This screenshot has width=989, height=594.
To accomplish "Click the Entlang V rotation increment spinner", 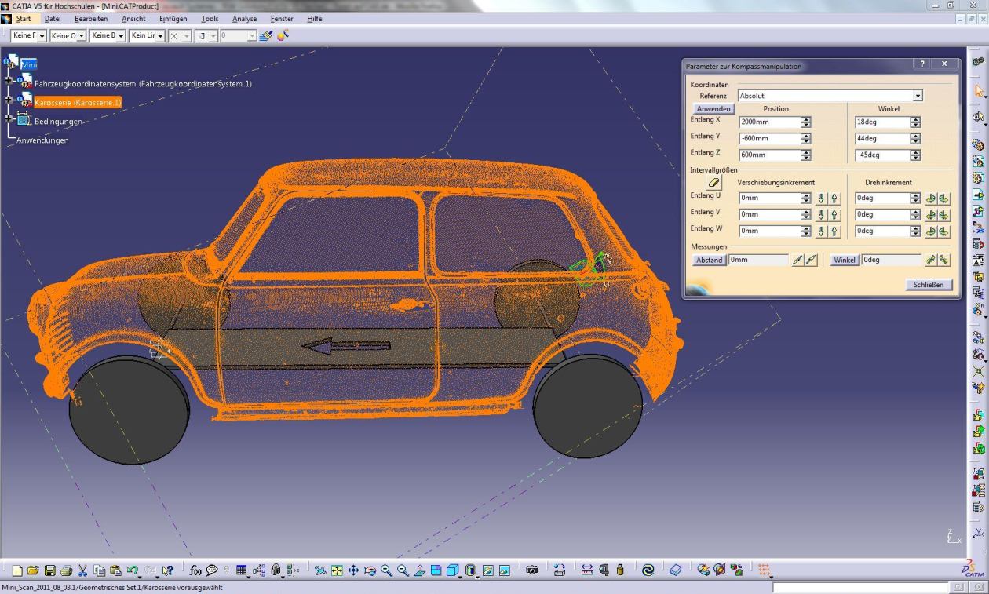I will click(x=914, y=215).
